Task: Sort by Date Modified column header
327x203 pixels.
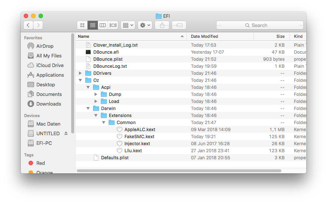Action: click(x=220, y=36)
